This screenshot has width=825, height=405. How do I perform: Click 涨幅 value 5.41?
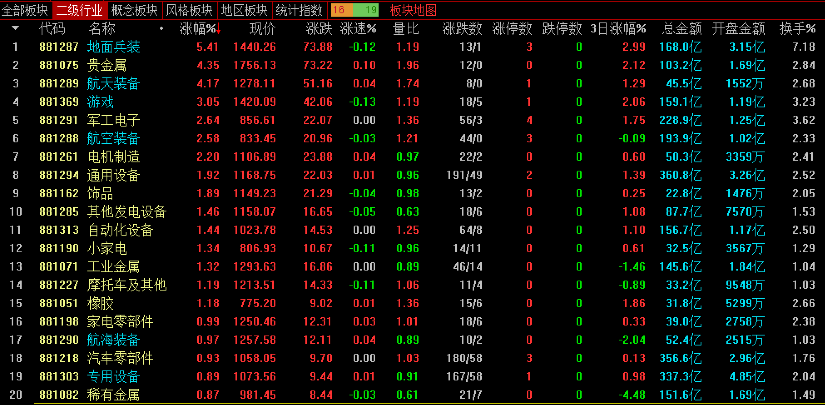tap(208, 47)
